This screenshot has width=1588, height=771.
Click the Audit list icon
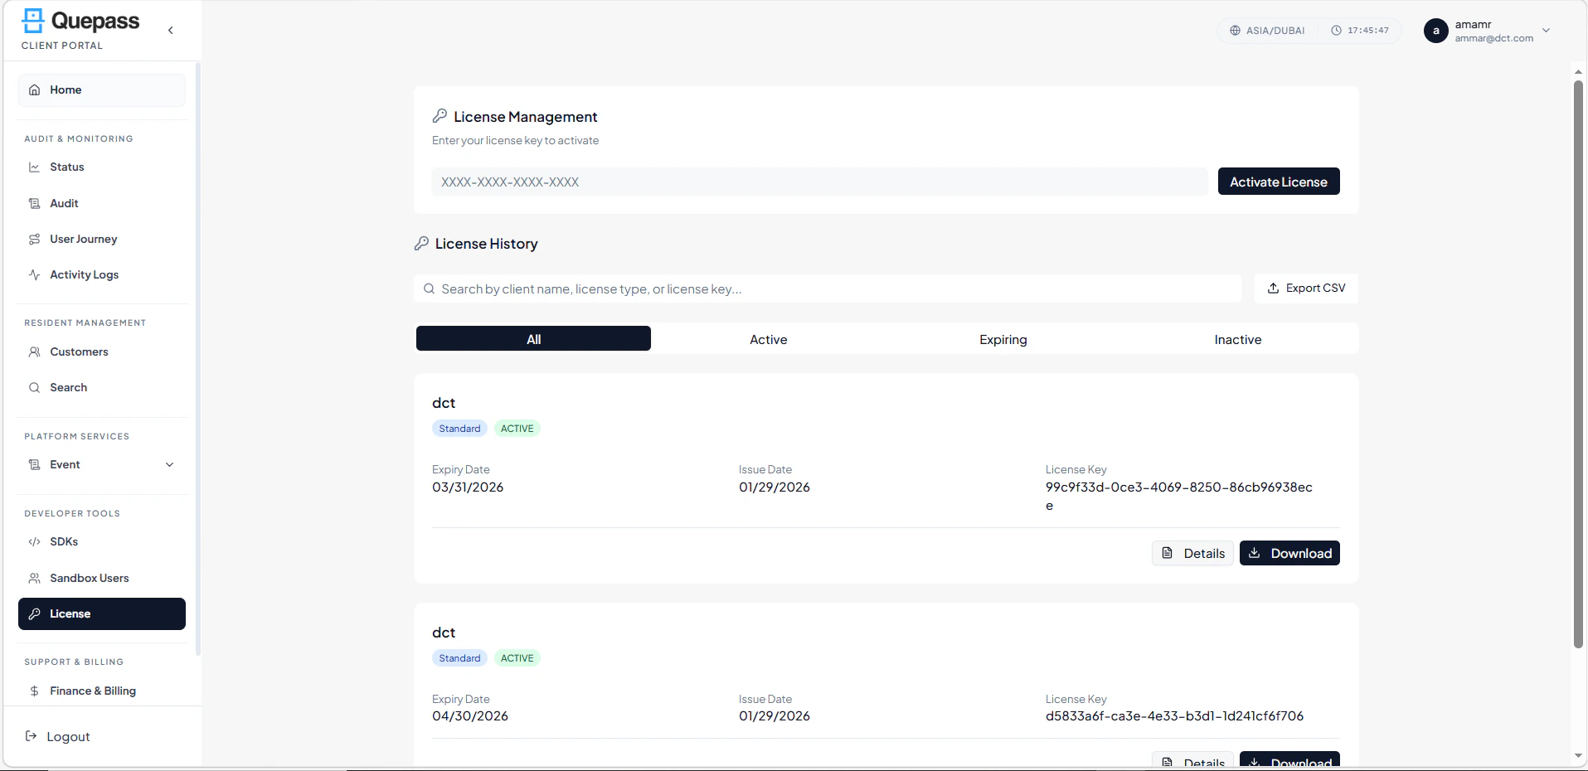[34, 204]
